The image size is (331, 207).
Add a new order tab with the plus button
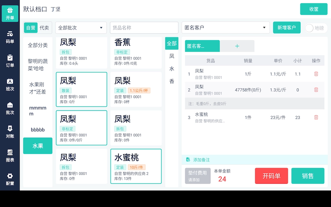(x=237, y=46)
